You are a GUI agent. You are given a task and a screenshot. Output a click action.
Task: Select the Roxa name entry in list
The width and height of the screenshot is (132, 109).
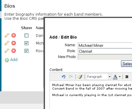coord(40,51)
